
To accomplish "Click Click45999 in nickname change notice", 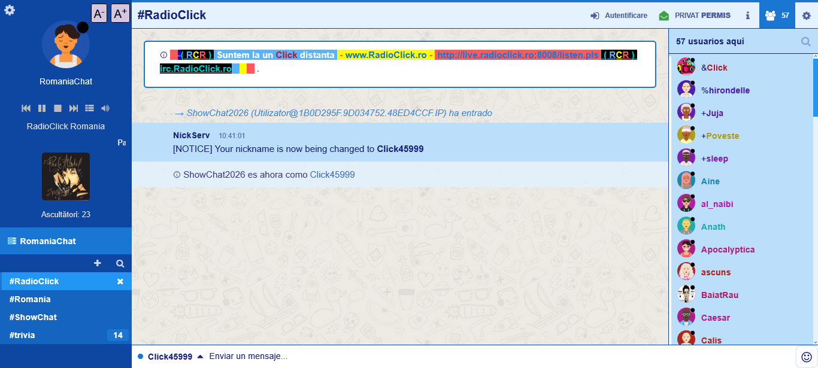I will 400,149.
